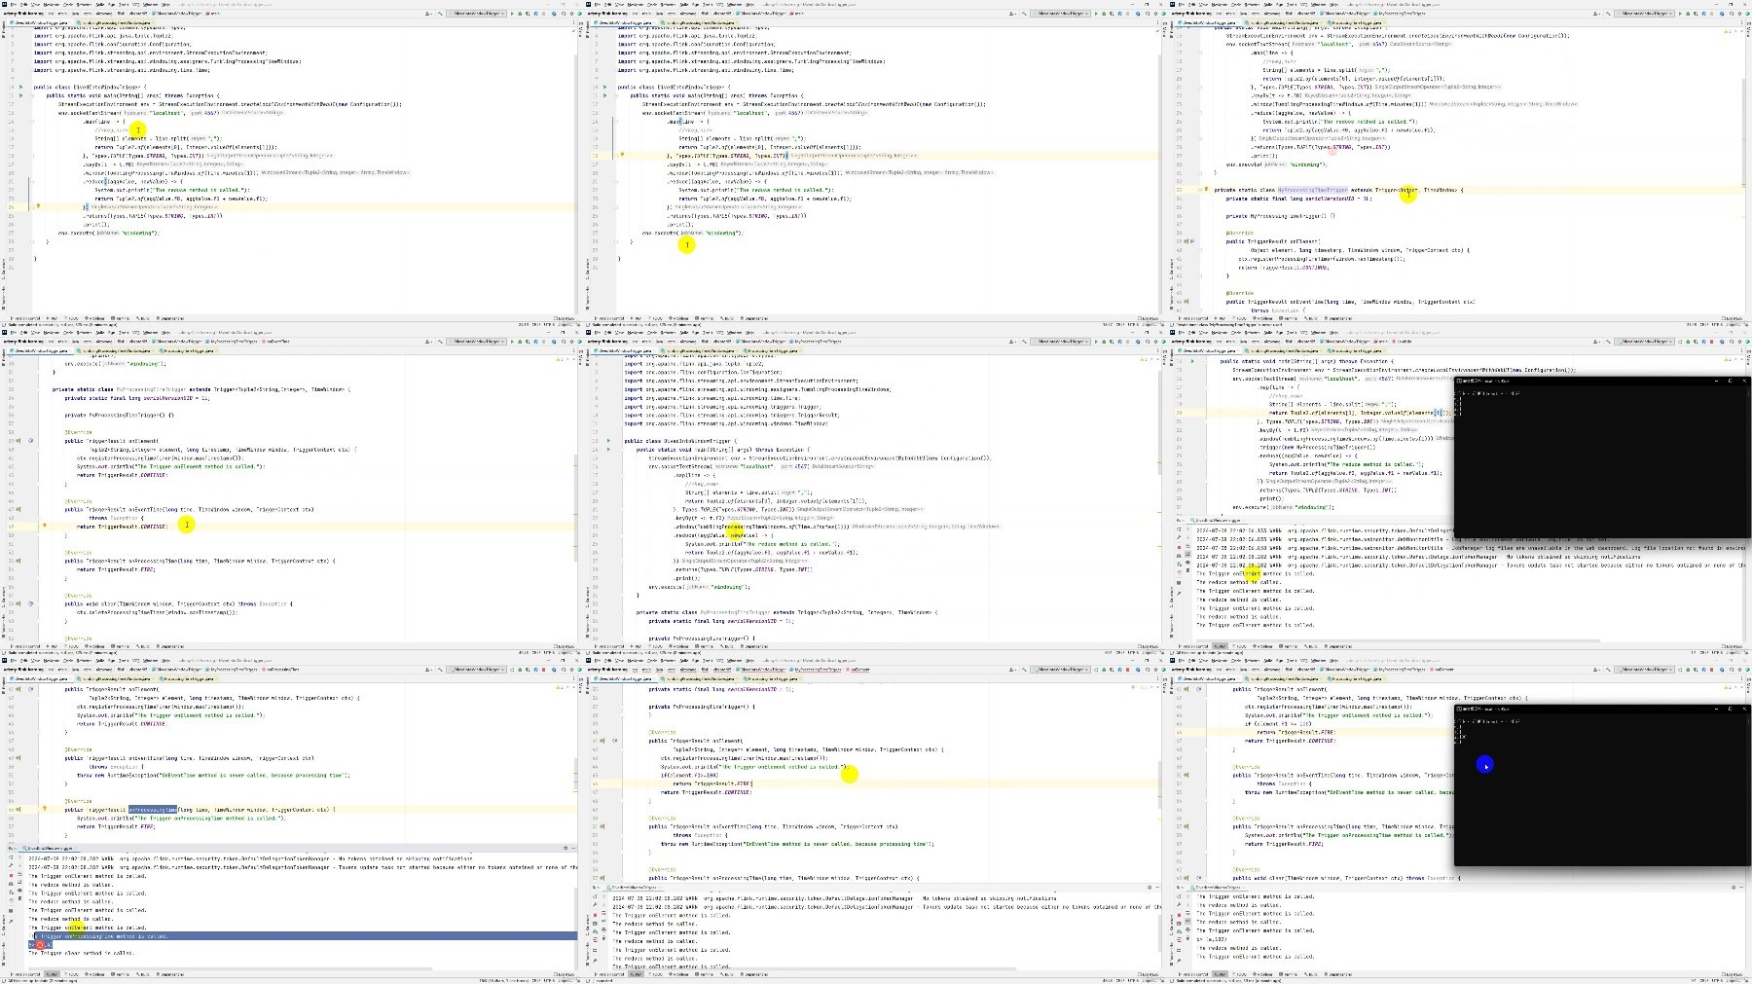Screen dimensions: 1752x984
Task: Open the Navigate menu in the top-left frame
Action: (x=52, y=5)
